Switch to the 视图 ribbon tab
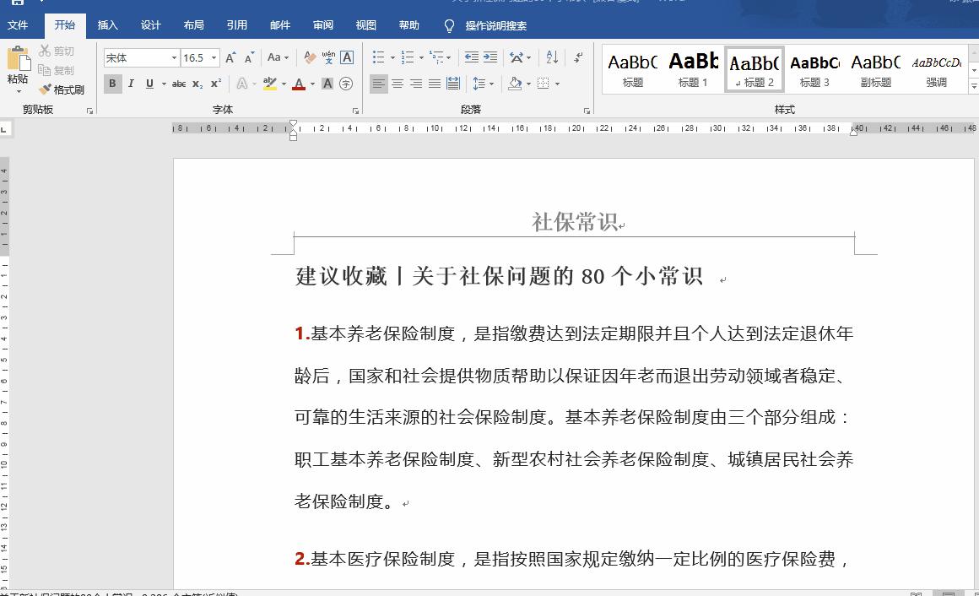Viewport: 979px width, 596px height. coord(365,25)
